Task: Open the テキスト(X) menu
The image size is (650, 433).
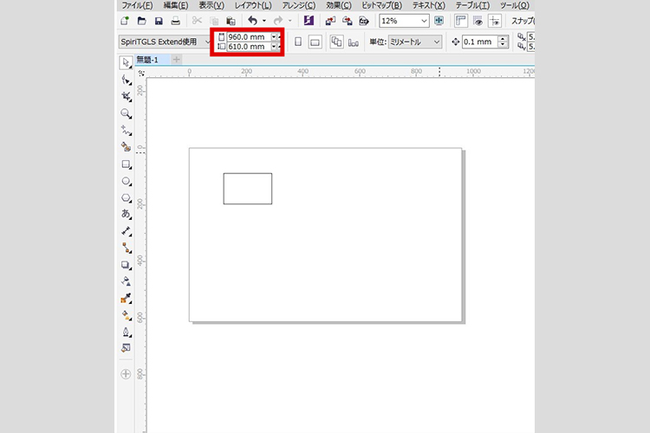Action: 429,5
